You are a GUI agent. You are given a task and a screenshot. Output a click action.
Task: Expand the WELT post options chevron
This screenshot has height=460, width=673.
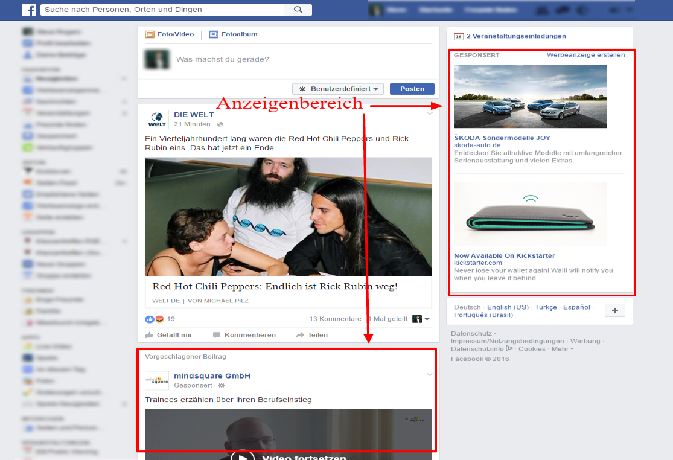coord(429,113)
